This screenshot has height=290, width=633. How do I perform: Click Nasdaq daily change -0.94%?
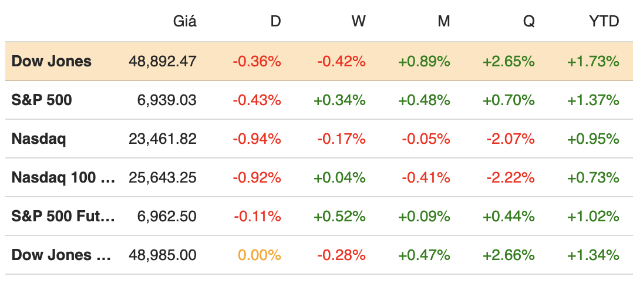point(257,139)
